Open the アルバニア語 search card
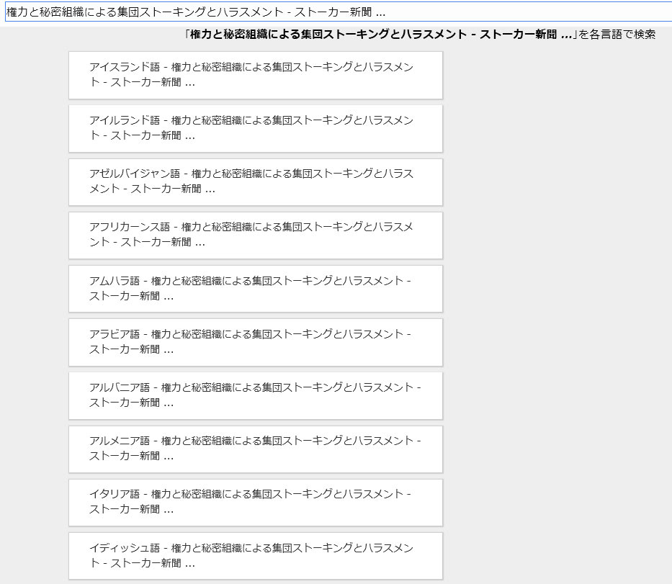Image resolution: width=672 pixels, height=584 pixels. (256, 395)
